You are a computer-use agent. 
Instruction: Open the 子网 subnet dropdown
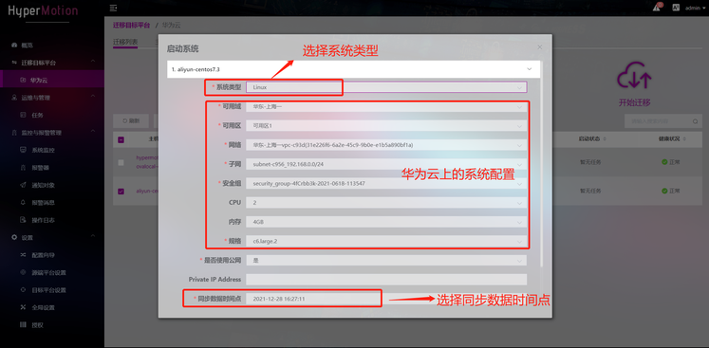tap(386, 164)
